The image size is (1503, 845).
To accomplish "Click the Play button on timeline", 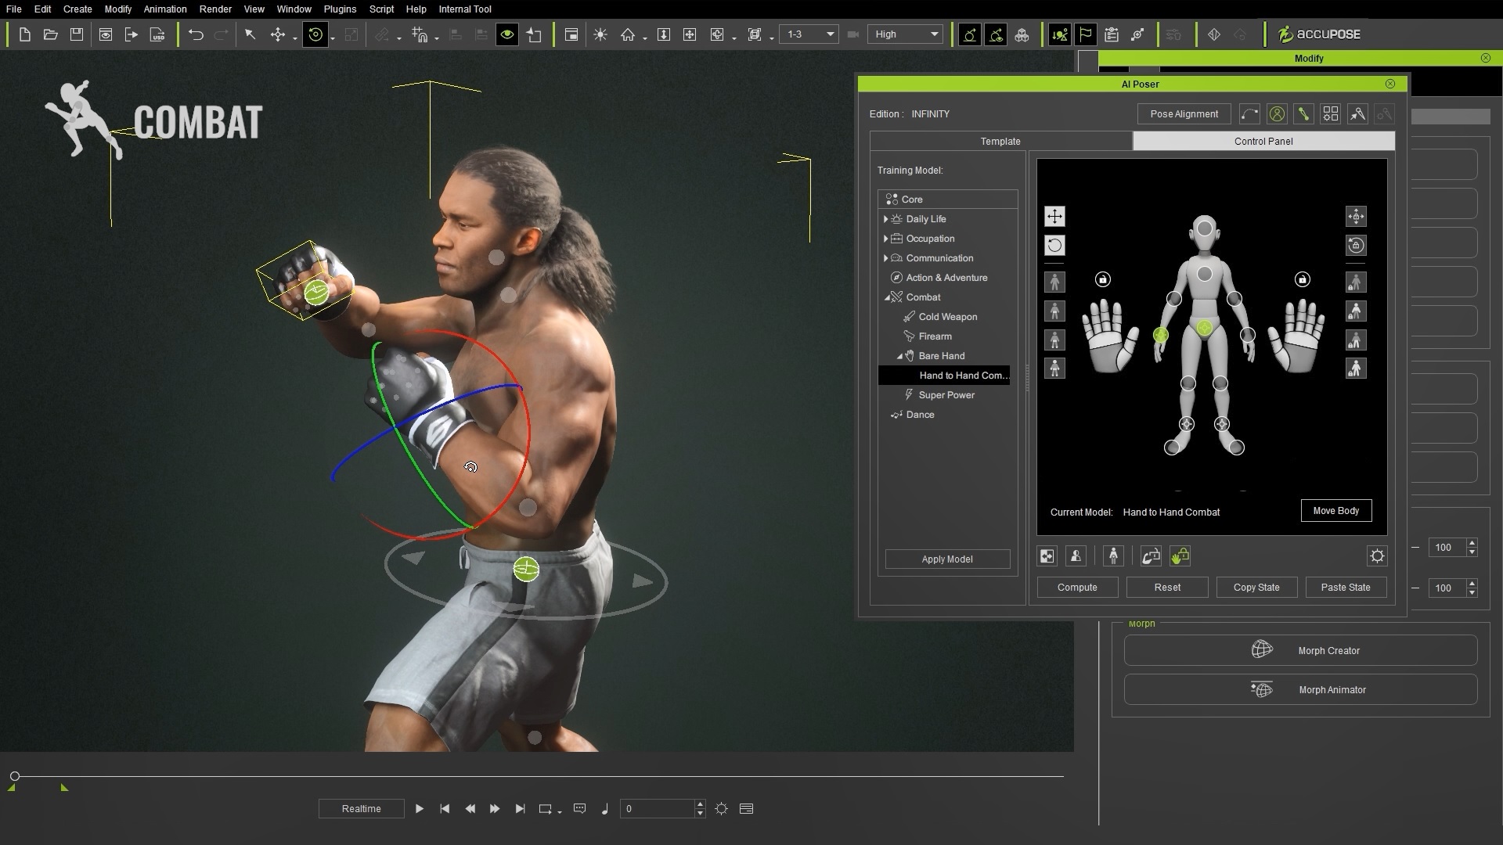I will click(420, 809).
